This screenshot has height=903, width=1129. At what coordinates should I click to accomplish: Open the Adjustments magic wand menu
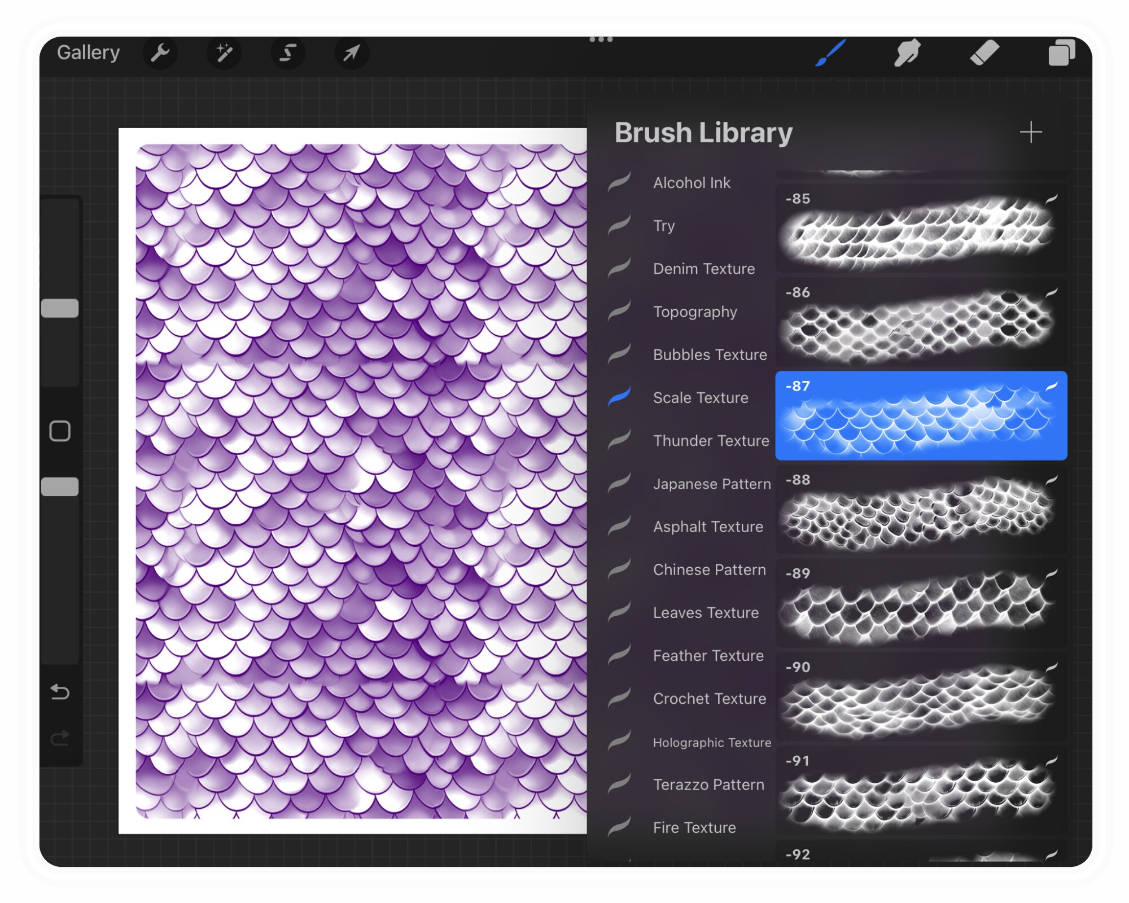coord(224,54)
